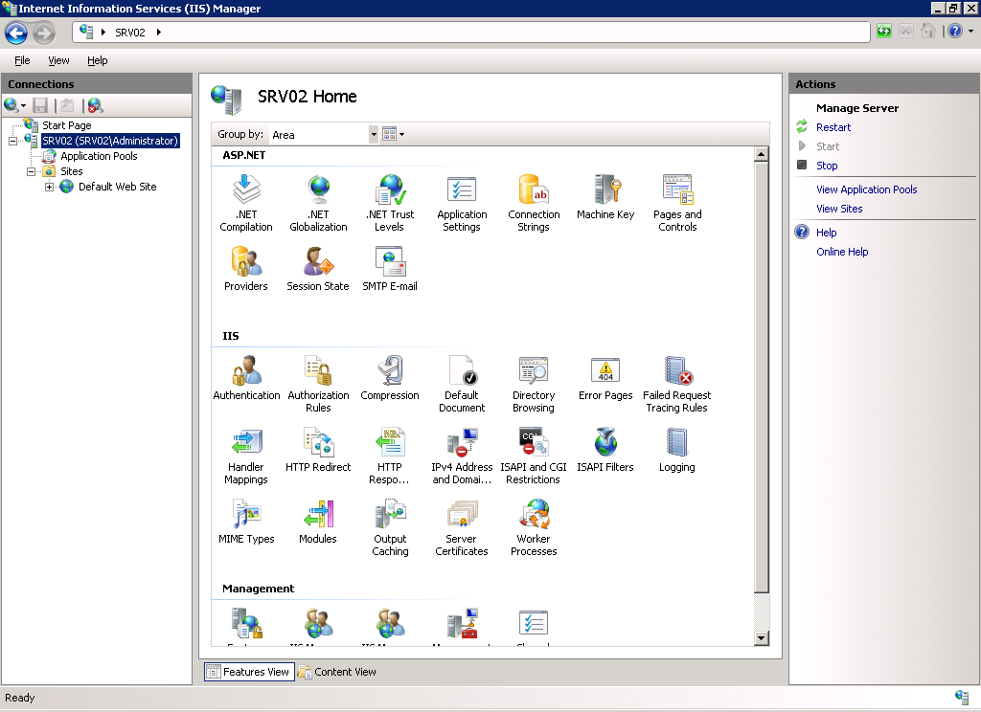Open the Create New Connection dropdown arrow
The width and height of the screenshot is (981, 712).
(24, 106)
